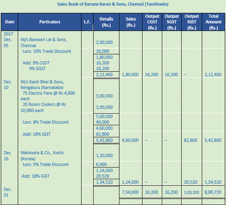The height and width of the screenshot is (205, 226).
Task: Select the Date column header
Action: (10, 22)
